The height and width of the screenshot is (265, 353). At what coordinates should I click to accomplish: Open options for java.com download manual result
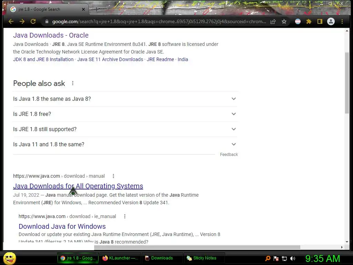click(x=113, y=176)
